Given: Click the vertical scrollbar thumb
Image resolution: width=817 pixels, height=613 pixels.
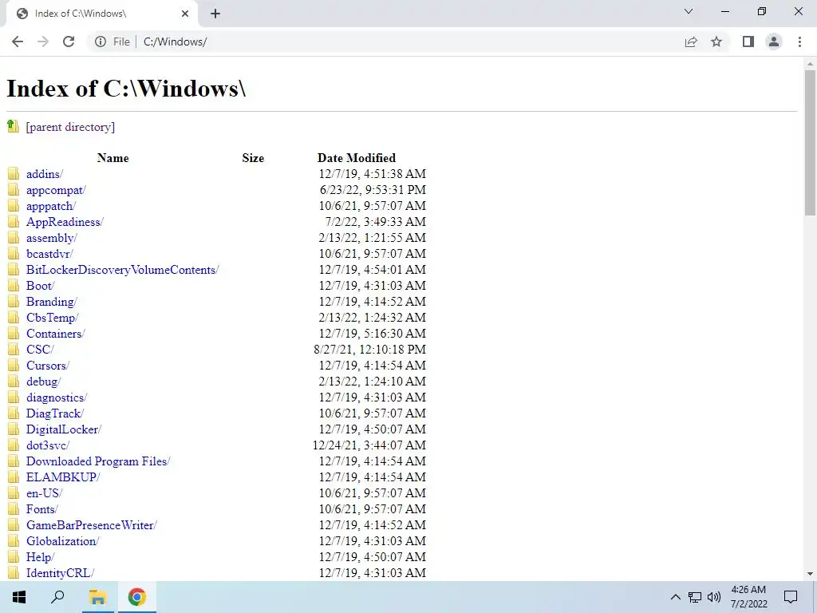Looking at the screenshot, I should tap(810, 142).
